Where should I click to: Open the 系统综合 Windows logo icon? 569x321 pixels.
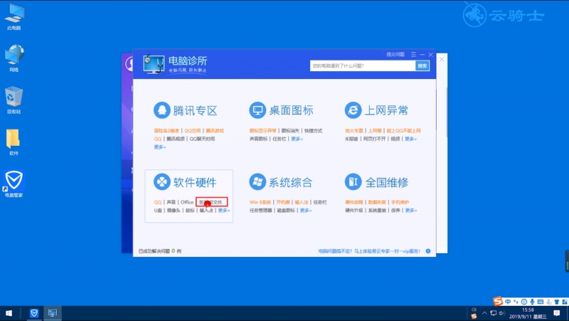257,181
